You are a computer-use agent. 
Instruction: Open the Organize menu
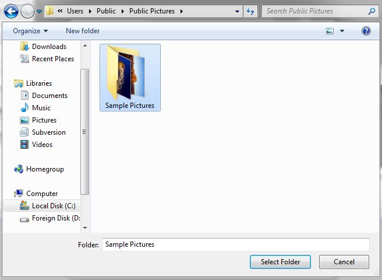coord(30,31)
